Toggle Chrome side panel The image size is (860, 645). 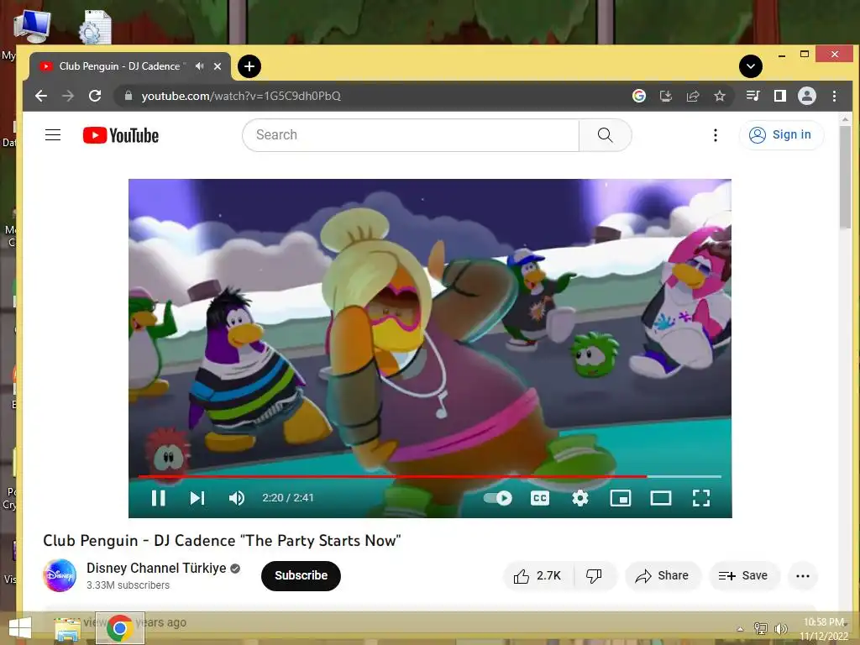pos(780,96)
